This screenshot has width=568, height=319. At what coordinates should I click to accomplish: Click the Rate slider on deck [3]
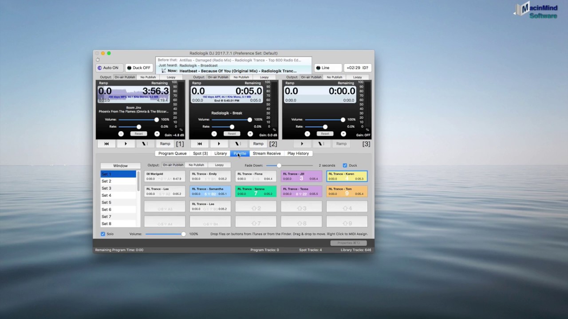325,127
